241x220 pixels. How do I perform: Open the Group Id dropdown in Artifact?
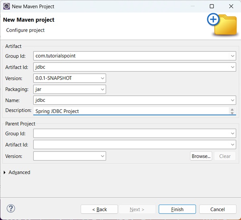[x=233, y=56]
